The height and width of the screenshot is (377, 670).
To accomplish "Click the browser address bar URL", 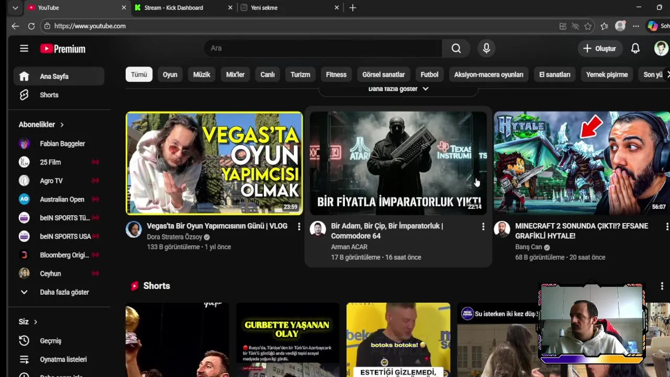I will (90, 26).
